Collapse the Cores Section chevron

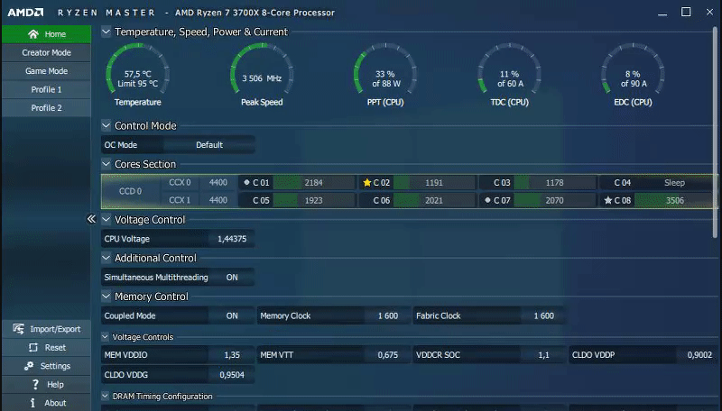(106, 164)
